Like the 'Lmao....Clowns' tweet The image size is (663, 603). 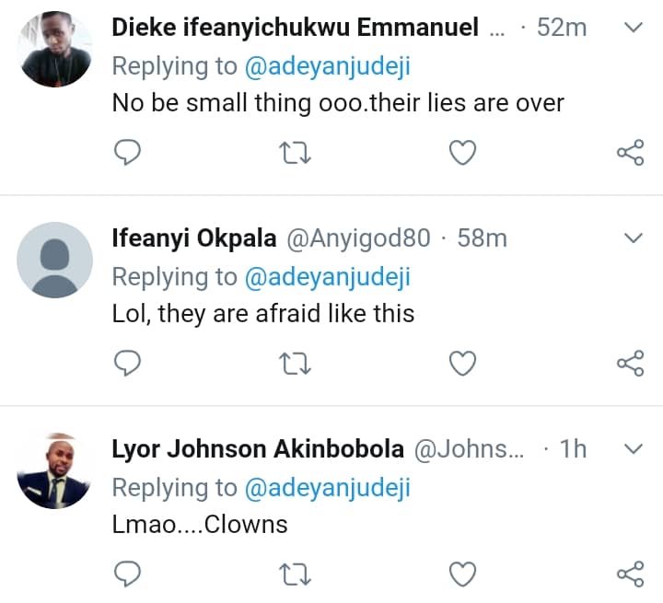(x=461, y=575)
